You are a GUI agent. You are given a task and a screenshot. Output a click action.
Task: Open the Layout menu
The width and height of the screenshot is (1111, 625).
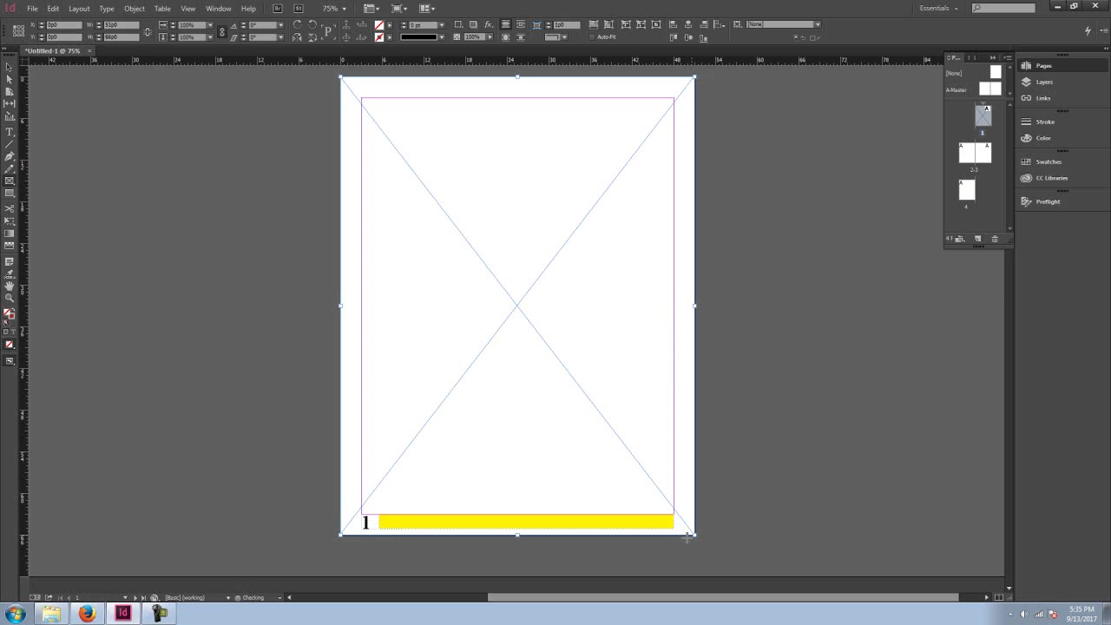tap(79, 9)
